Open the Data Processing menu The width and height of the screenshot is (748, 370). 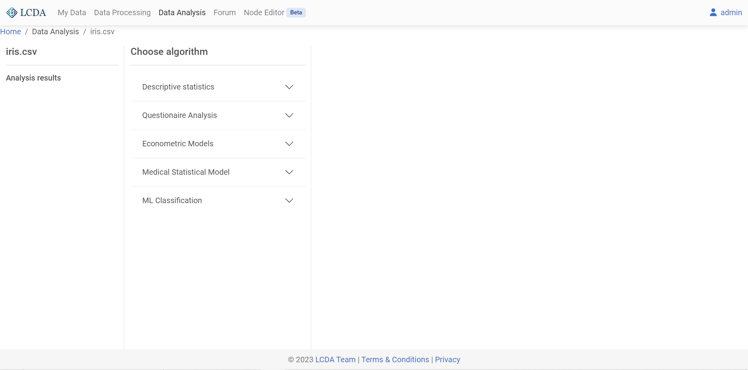[122, 12]
